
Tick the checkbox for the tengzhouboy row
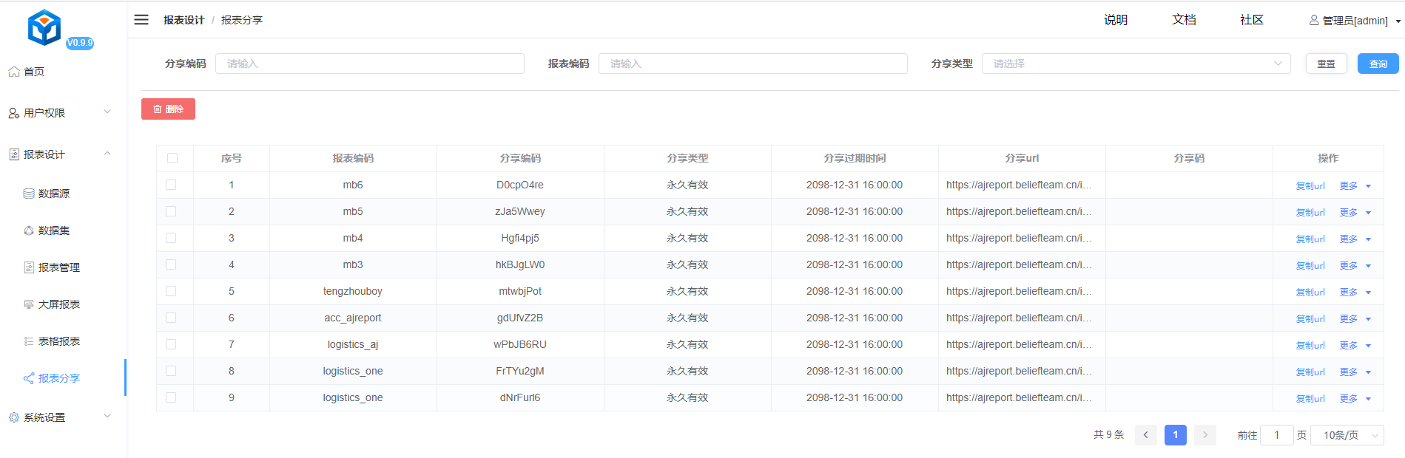tap(172, 291)
